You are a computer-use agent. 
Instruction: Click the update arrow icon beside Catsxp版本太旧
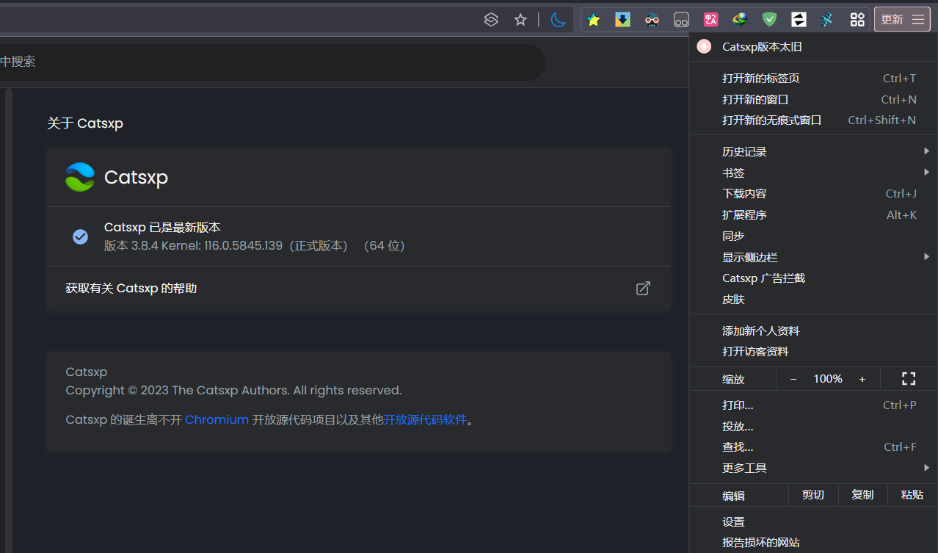coord(704,46)
